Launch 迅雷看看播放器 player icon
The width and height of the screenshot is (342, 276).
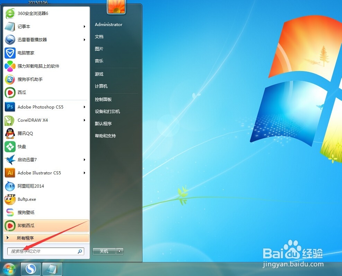(x=10, y=40)
